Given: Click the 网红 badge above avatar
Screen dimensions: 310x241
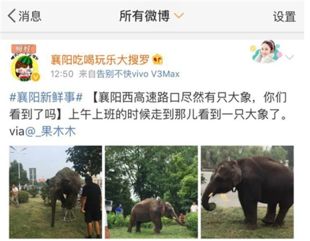Looking at the screenshot, I should pos(24,49).
